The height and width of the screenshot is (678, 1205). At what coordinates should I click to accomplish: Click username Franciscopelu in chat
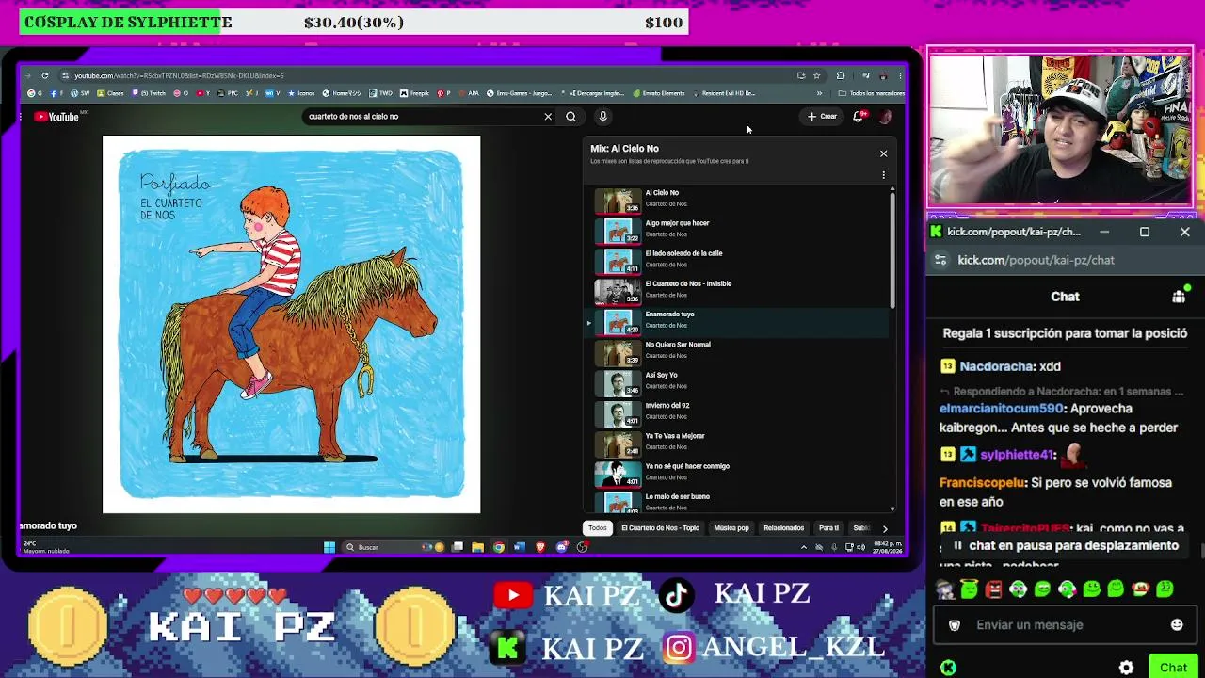coord(983,482)
